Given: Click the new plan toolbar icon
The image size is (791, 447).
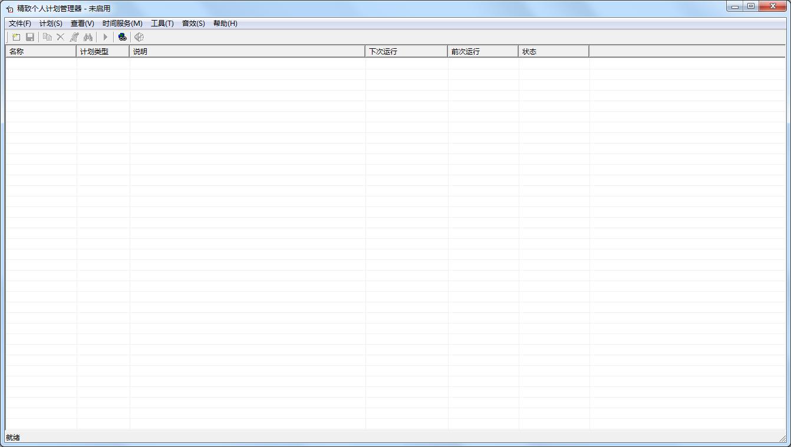Looking at the screenshot, I should 17,37.
